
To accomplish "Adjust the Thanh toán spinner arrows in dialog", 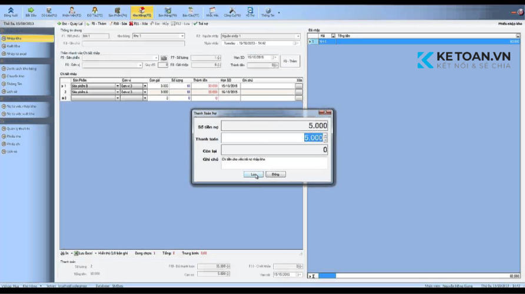I will [325, 138].
